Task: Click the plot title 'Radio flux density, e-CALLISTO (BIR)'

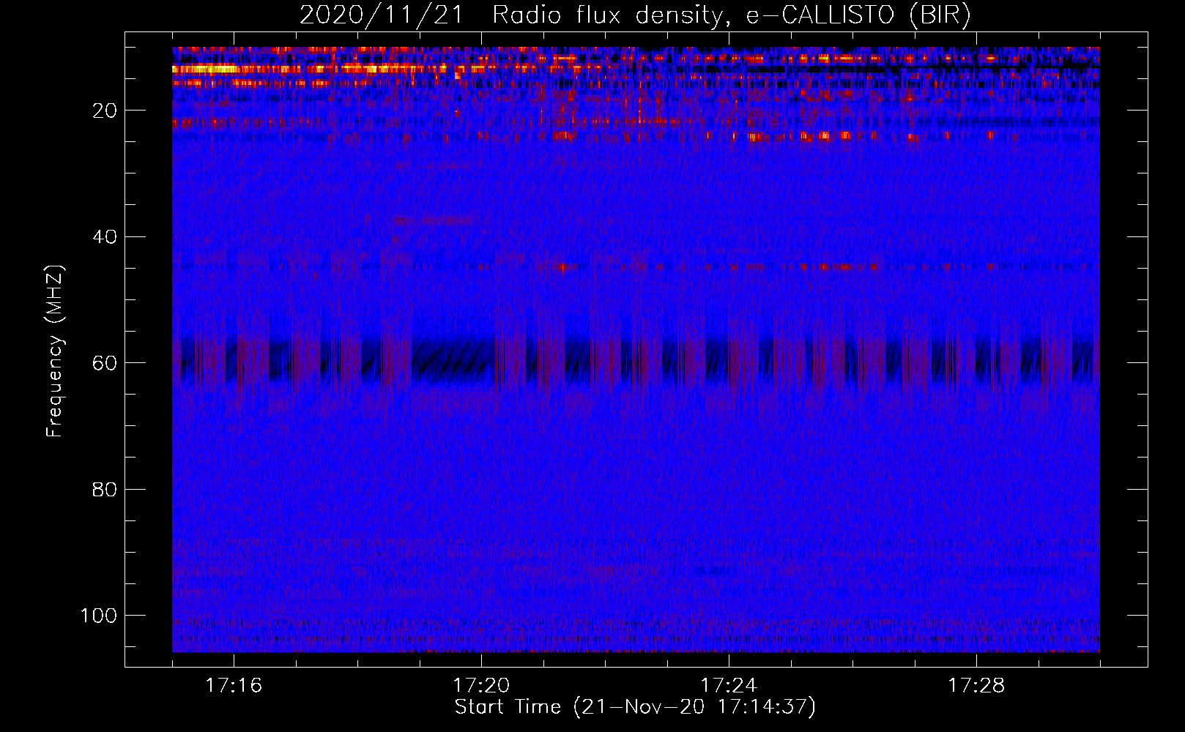Action: click(x=731, y=15)
